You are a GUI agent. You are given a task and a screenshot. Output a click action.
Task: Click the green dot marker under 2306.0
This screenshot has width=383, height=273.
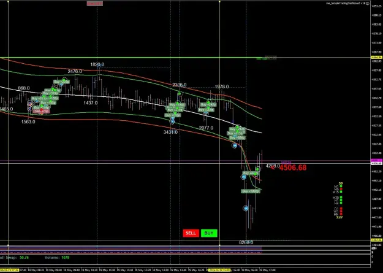[180, 93]
